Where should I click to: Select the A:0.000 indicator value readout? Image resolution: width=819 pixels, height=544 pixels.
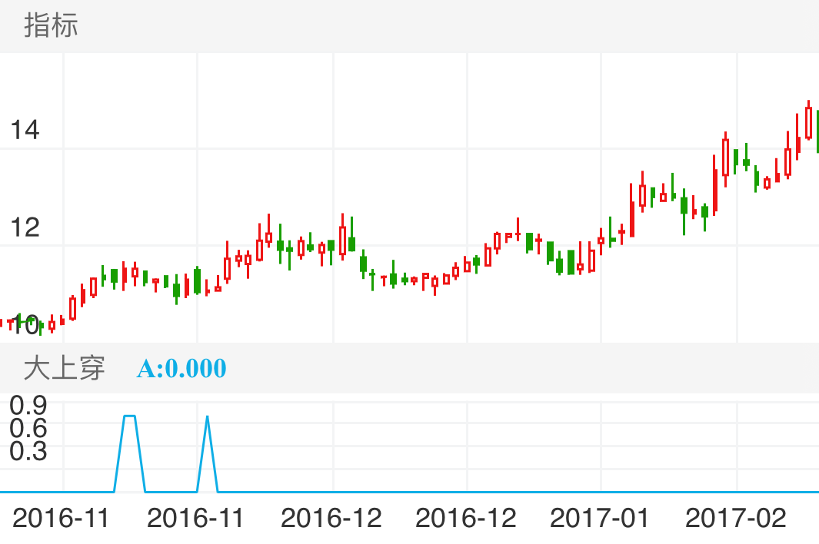point(181,369)
